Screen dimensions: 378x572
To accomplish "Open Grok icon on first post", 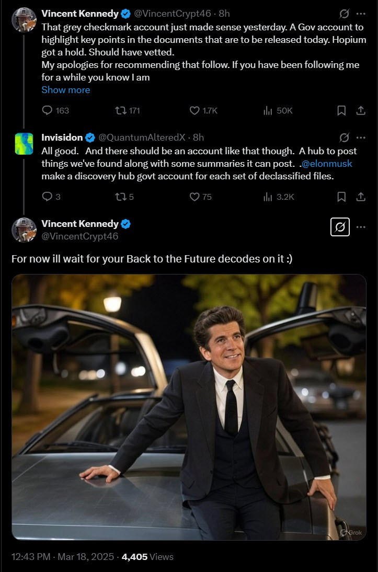I will 344,13.
